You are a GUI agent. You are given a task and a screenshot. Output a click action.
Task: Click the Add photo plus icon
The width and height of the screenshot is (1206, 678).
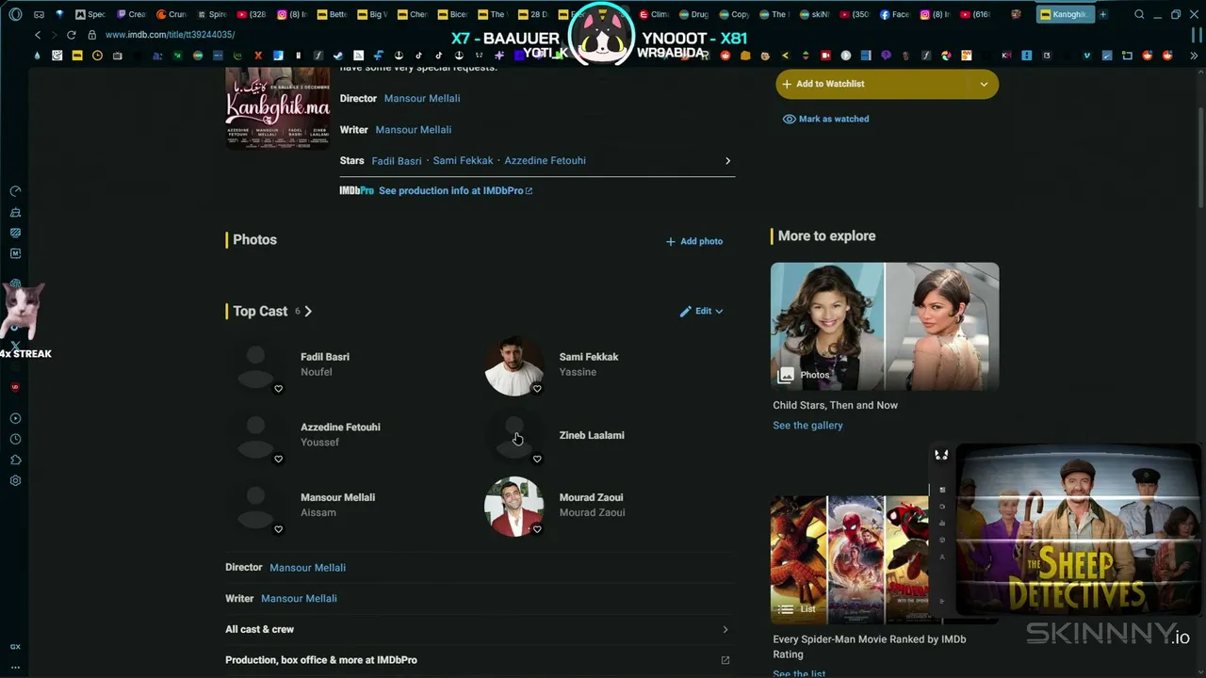pyautogui.click(x=671, y=242)
